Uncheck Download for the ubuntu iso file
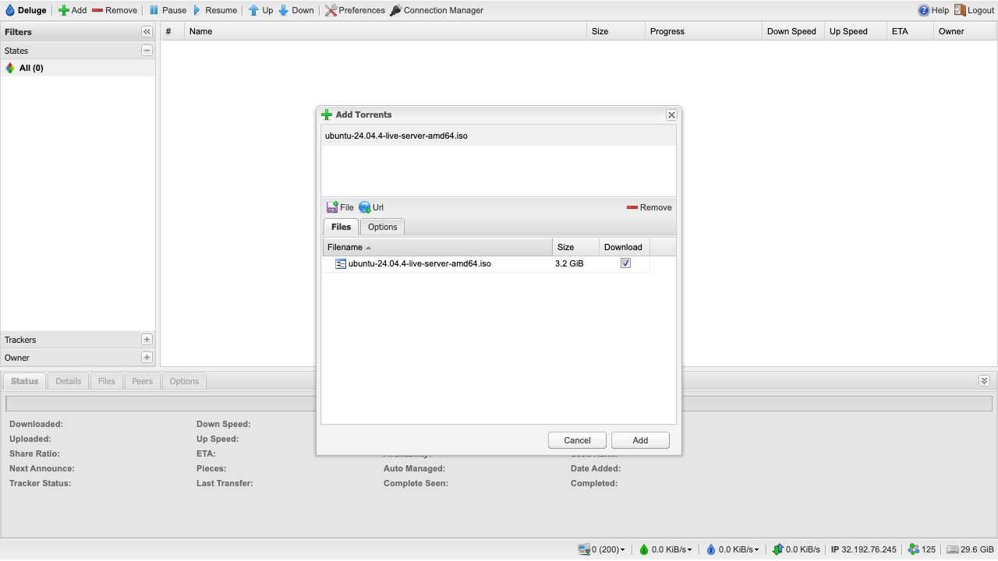998x561 pixels. pyautogui.click(x=625, y=263)
